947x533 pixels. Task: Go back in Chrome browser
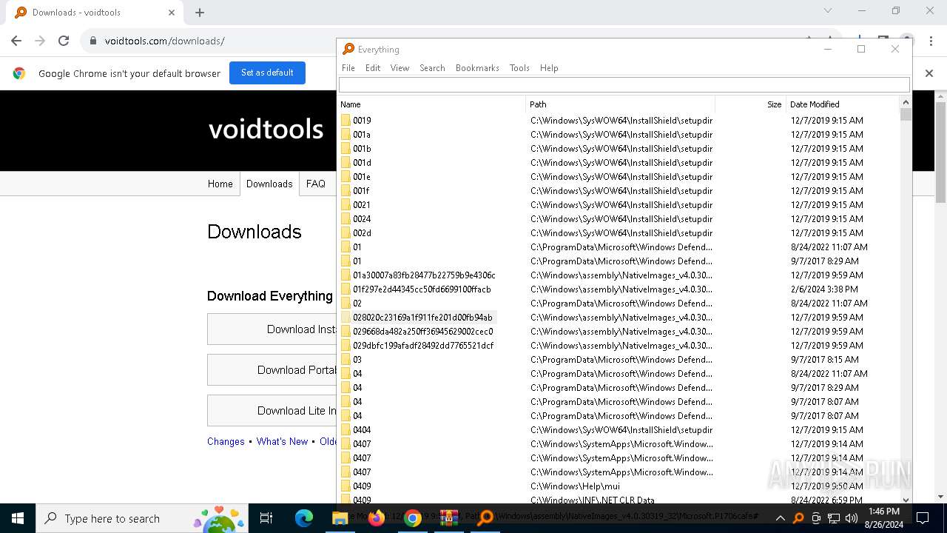click(x=16, y=41)
